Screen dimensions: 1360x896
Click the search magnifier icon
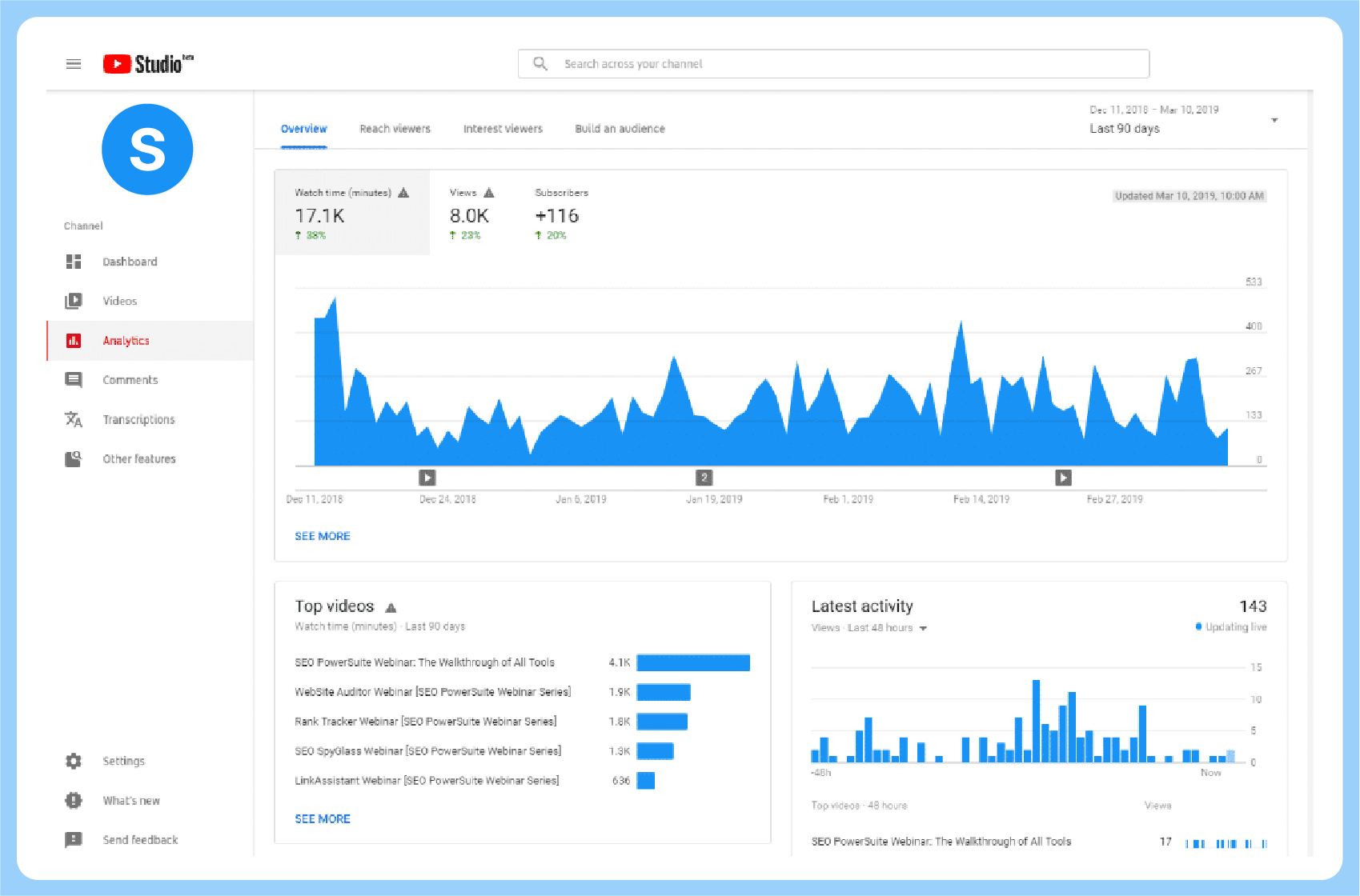pyautogui.click(x=540, y=63)
